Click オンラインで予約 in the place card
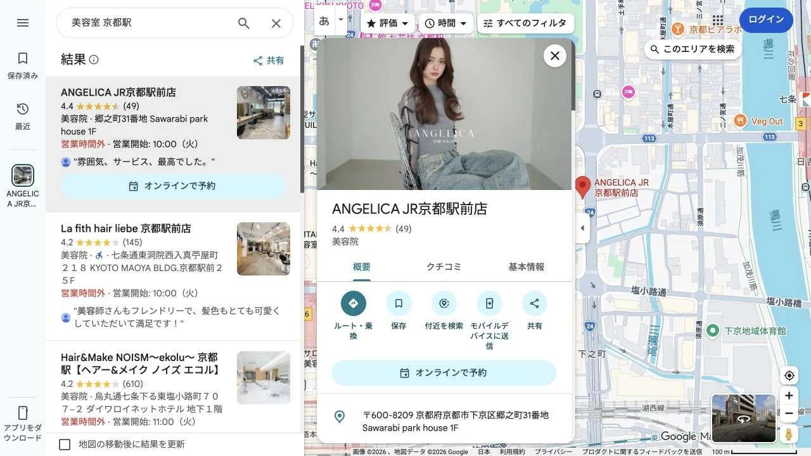The height and width of the screenshot is (456, 811). pos(444,373)
